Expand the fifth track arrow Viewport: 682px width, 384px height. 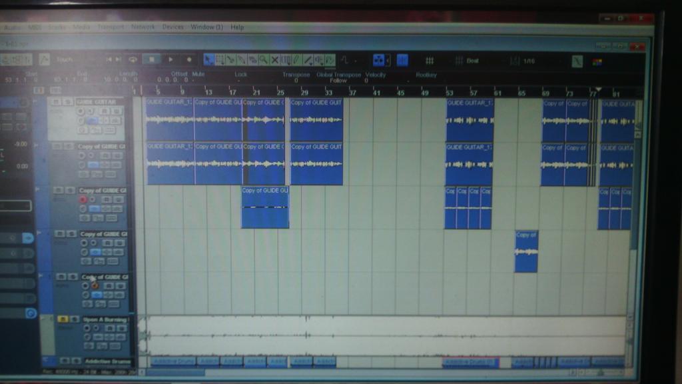(x=41, y=275)
